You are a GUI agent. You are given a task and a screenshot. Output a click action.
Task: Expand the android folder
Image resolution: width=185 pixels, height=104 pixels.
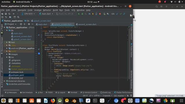[7, 48]
